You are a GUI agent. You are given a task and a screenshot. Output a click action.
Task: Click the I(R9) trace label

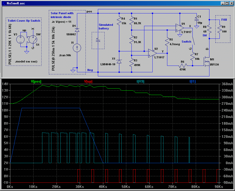click(x=140, y=81)
